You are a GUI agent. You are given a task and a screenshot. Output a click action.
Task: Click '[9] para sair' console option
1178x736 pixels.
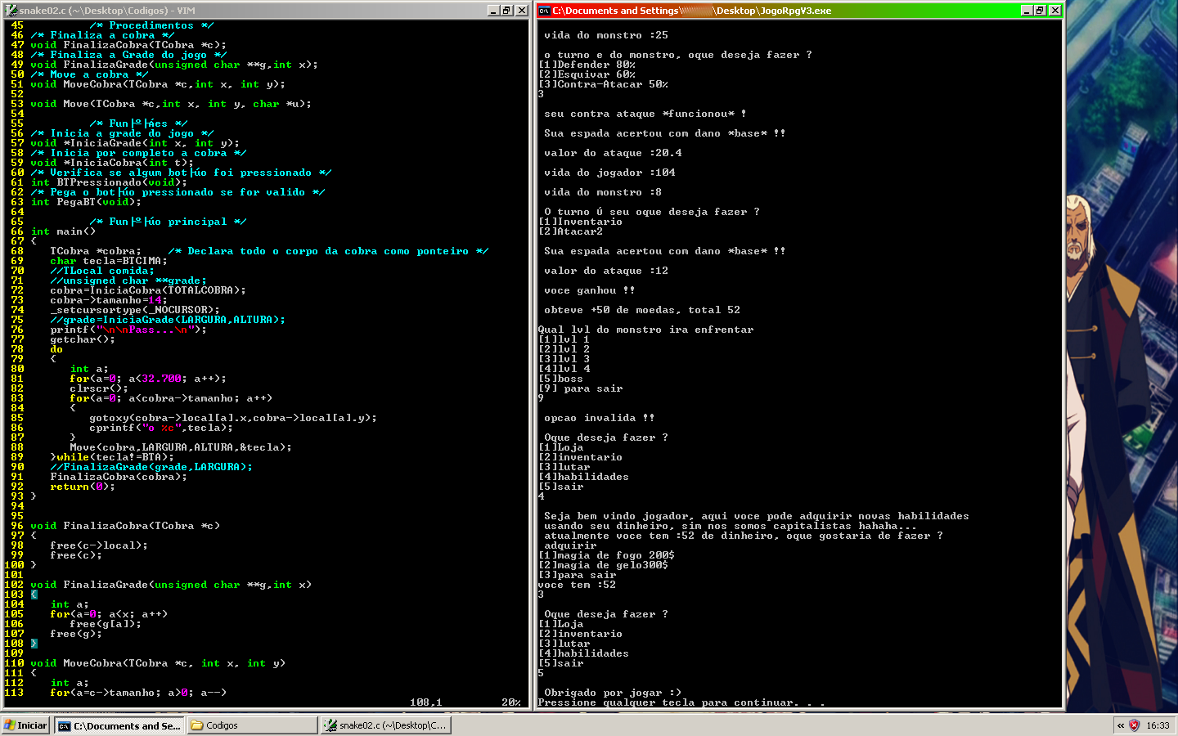[580, 388]
